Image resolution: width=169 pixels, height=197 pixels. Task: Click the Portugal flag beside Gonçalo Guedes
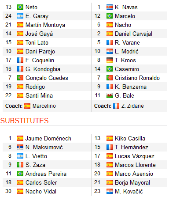(20, 78)
